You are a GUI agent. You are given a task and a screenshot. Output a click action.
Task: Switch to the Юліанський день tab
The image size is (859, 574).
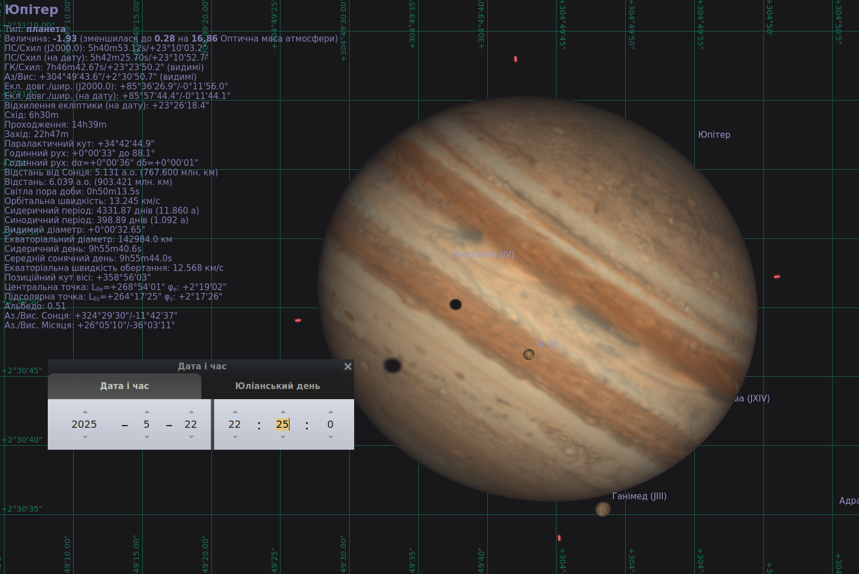pyautogui.click(x=278, y=386)
